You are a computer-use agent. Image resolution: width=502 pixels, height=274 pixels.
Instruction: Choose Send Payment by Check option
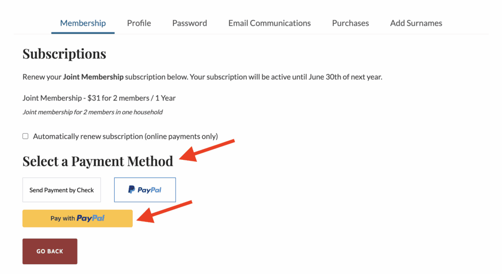(62, 190)
